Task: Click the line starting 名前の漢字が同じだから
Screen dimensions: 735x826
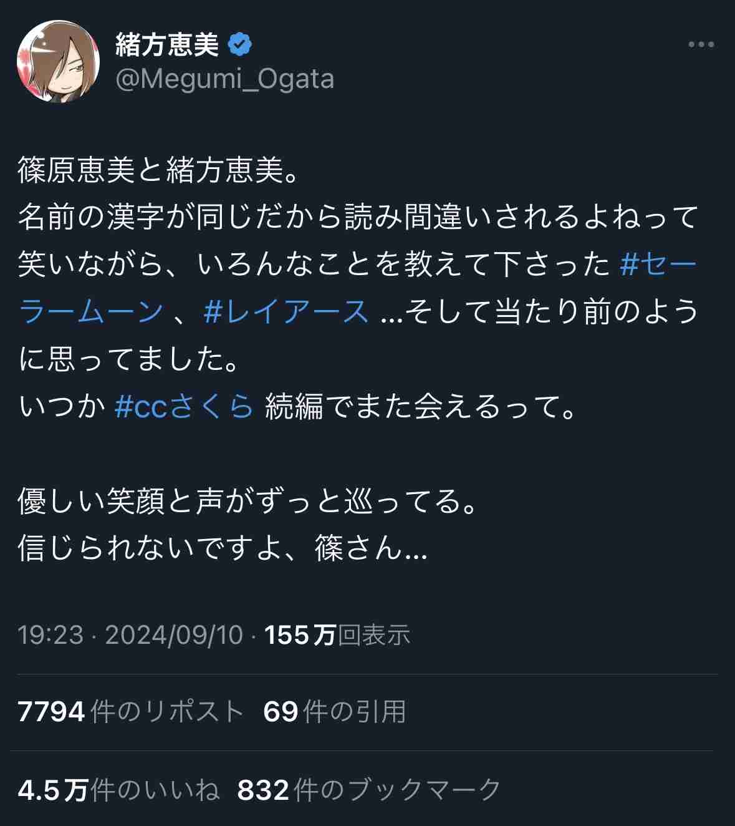Action: click(358, 217)
